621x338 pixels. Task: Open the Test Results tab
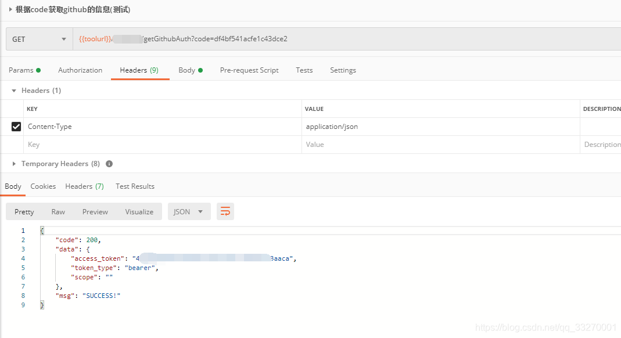[135, 186]
